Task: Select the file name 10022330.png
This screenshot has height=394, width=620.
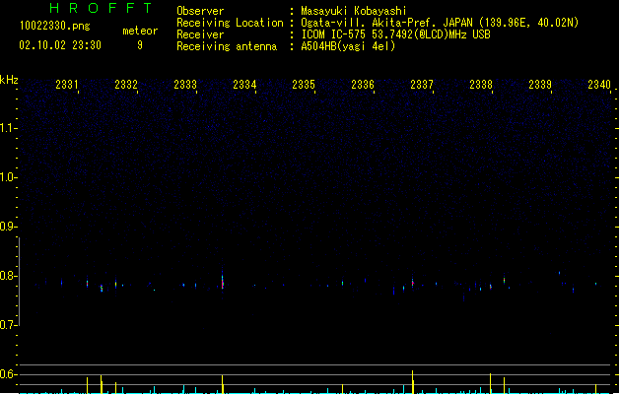Action: coord(55,26)
